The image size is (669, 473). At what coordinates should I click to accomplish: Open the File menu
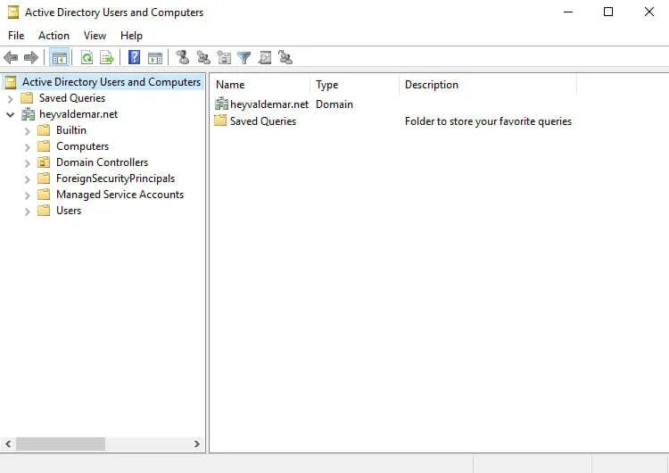pos(16,36)
